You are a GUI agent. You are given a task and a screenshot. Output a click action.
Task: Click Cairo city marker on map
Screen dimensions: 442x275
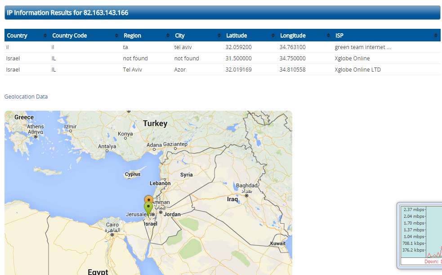(112, 234)
